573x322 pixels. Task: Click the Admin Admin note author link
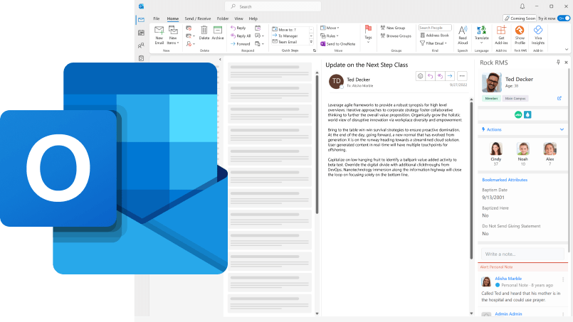click(508, 314)
